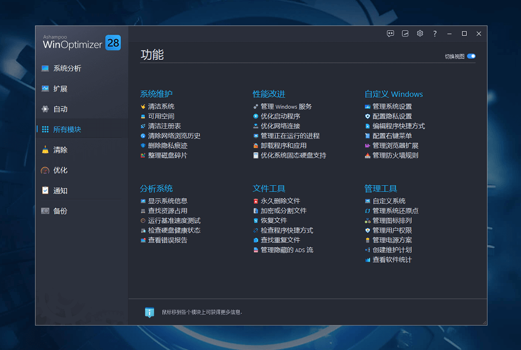The image size is (521, 350).
Task: Open 备份 in the sidebar
Action: coord(60,211)
